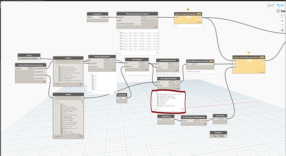Select SharedParameters.Grouped node header

31,65
